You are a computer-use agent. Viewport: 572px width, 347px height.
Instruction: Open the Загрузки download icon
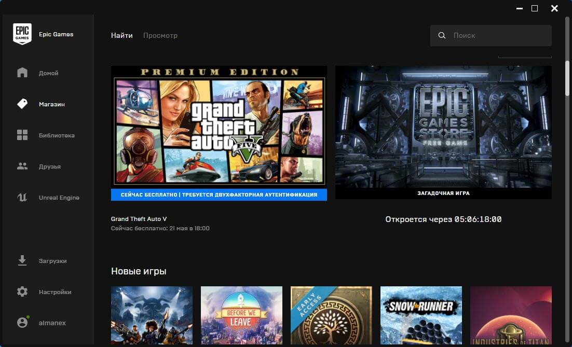tap(22, 260)
